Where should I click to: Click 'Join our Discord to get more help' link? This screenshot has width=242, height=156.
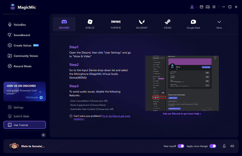(182, 114)
